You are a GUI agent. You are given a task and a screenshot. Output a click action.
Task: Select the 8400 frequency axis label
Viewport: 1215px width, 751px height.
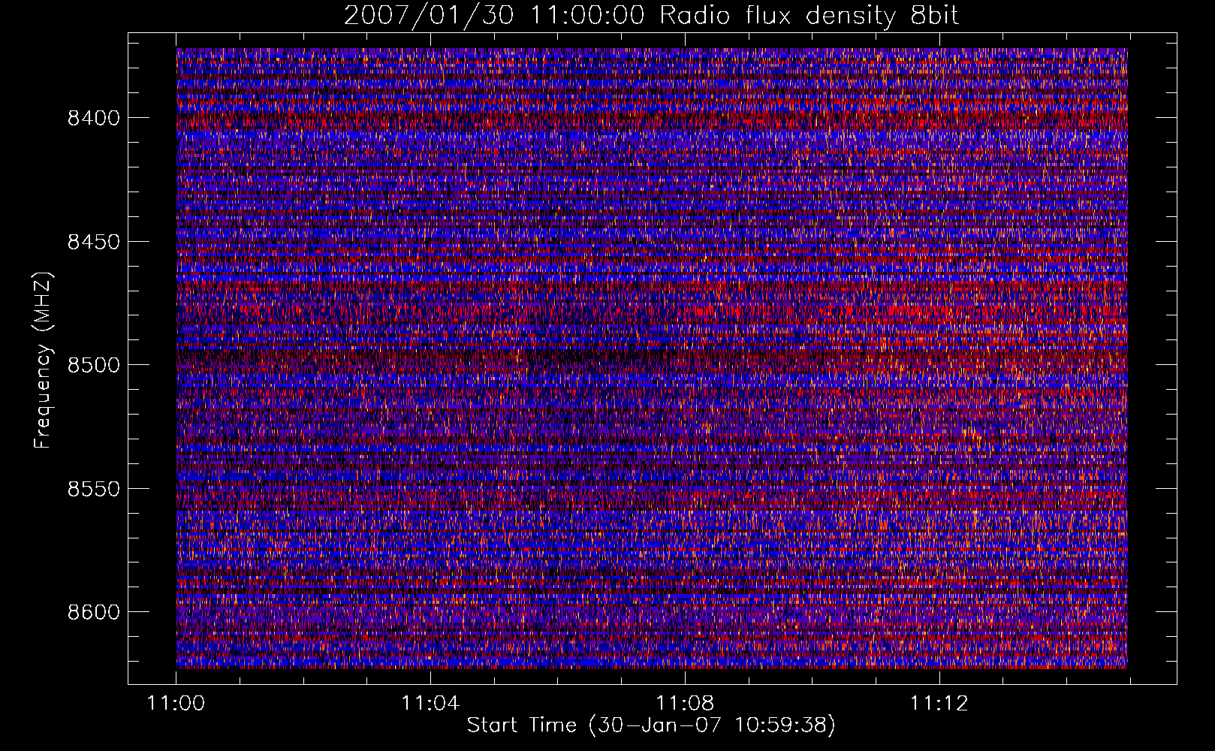coord(94,118)
